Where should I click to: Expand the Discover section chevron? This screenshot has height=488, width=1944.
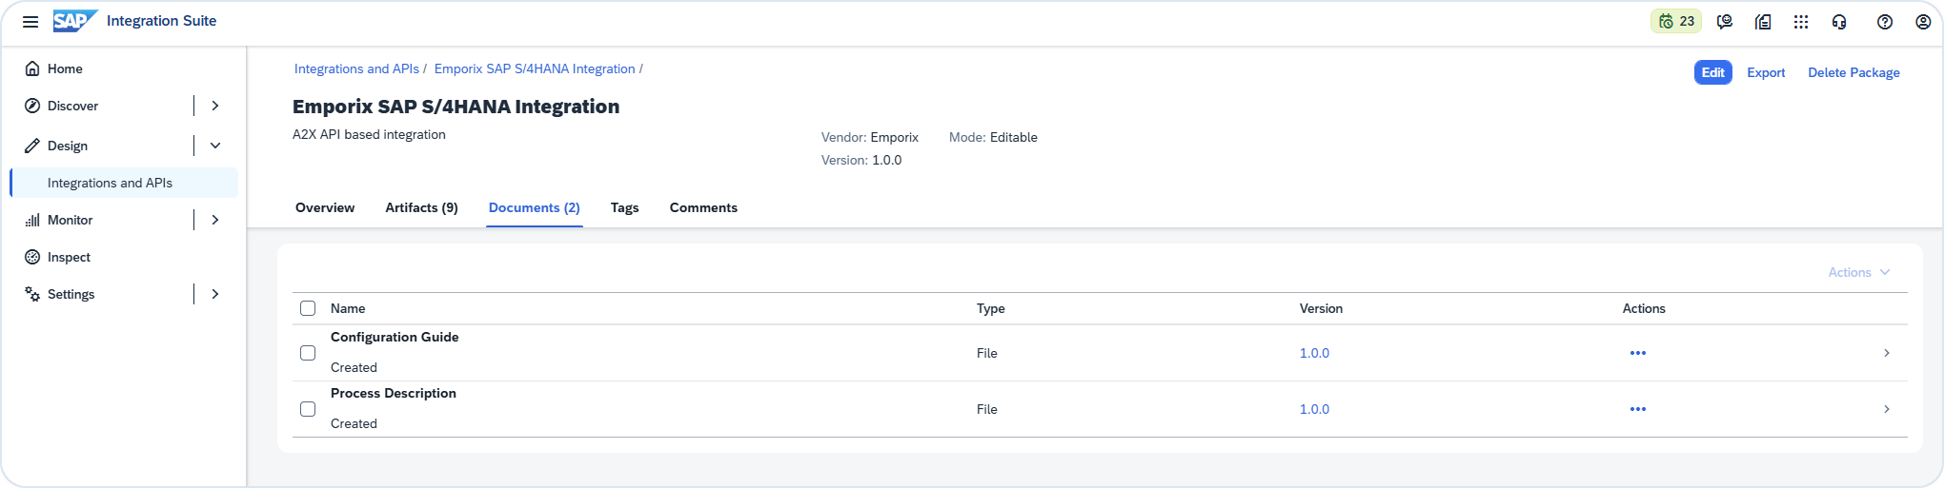215,106
